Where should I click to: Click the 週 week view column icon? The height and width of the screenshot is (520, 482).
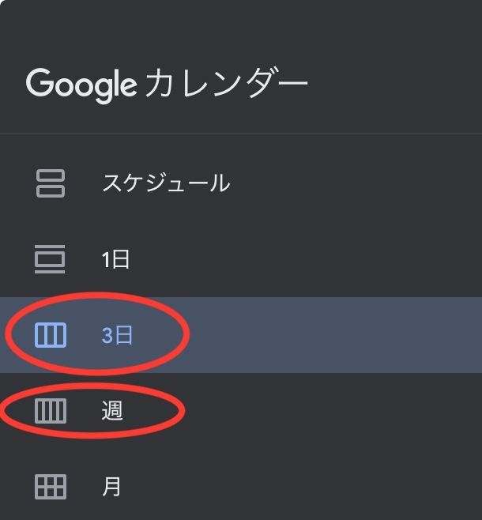[51, 411]
